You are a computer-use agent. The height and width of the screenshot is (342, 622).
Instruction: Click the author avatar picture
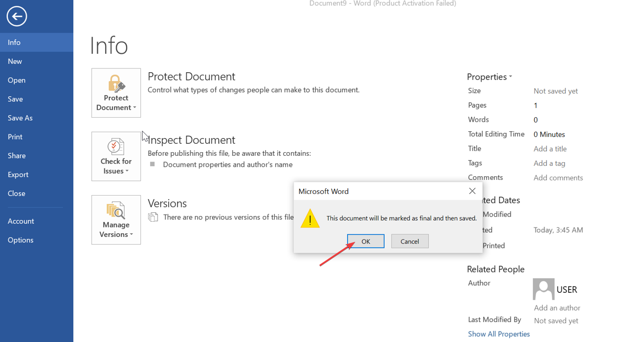[x=543, y=289]
